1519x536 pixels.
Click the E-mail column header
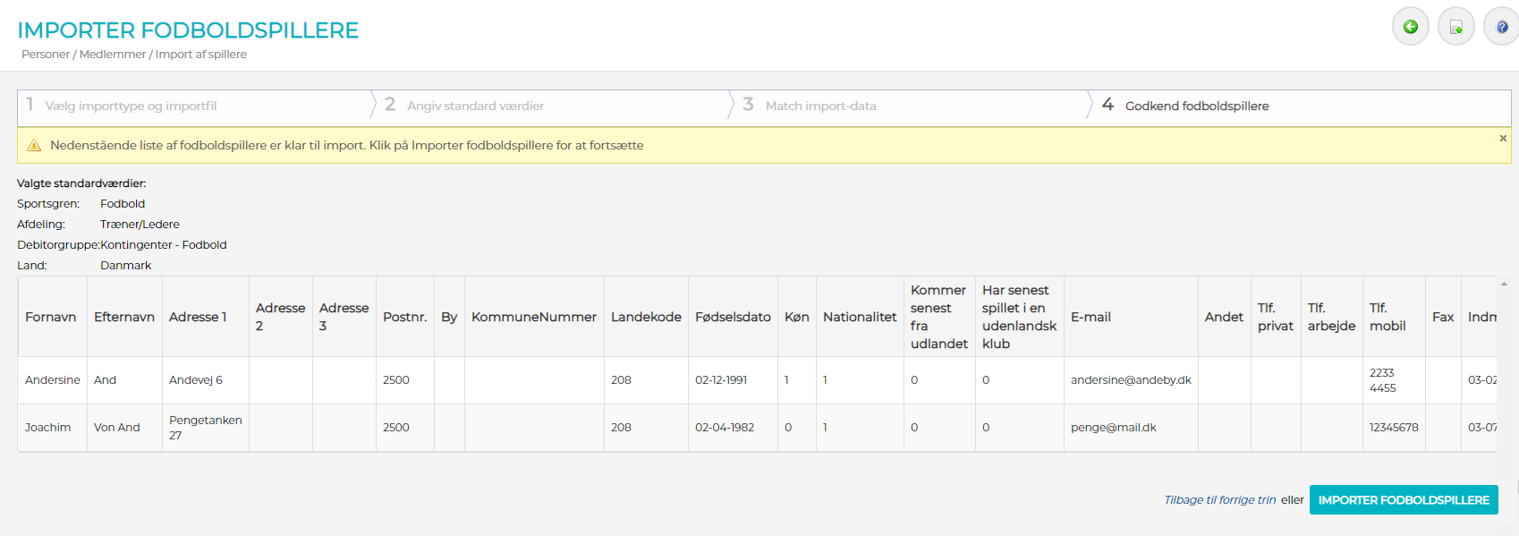(1090, 317)
